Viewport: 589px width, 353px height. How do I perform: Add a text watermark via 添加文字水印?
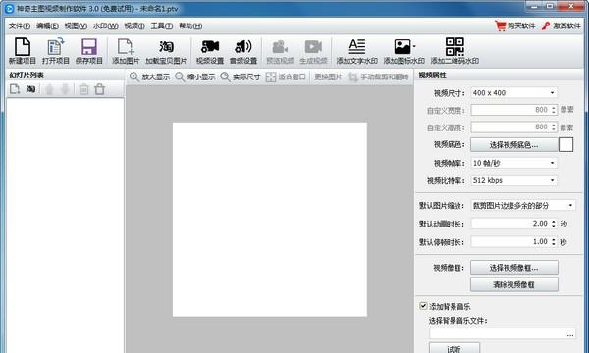click(x=356, y=51)
